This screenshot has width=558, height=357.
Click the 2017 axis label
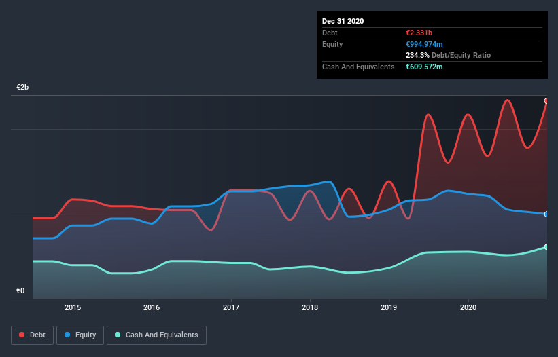231,307
